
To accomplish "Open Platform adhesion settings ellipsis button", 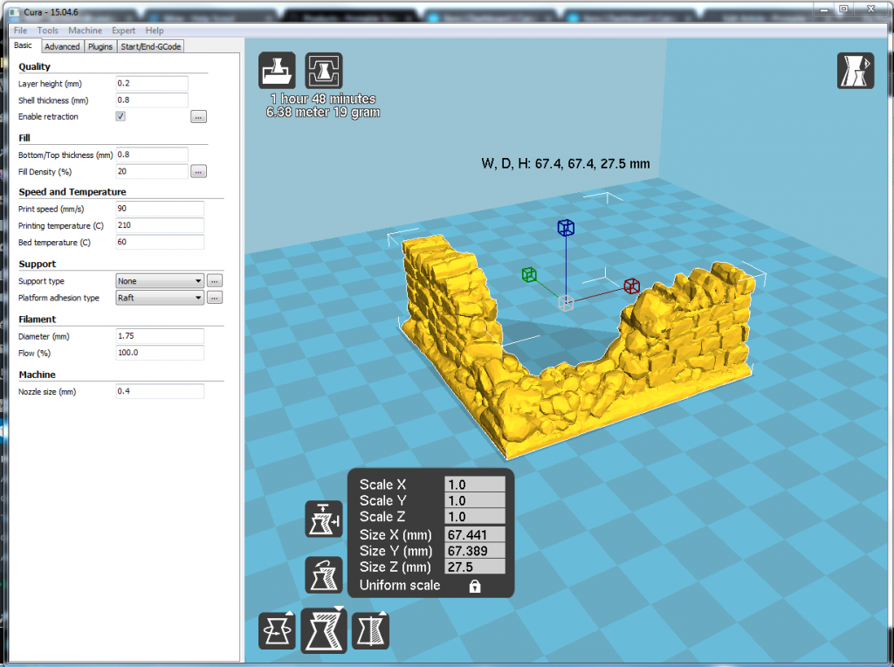I will 215,298.
